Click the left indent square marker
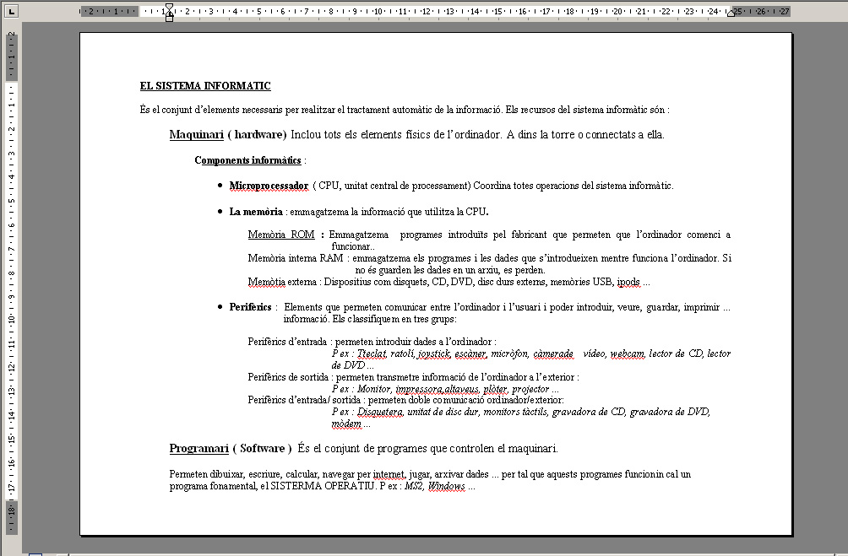Viewport: 848px width, 556px height. tap(169, 18)
